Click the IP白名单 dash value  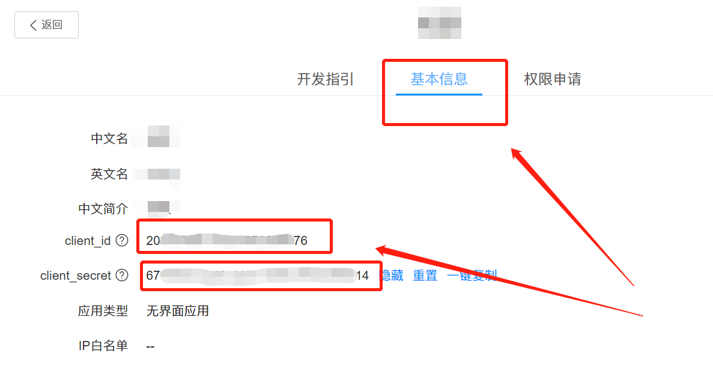coord(151,346)
